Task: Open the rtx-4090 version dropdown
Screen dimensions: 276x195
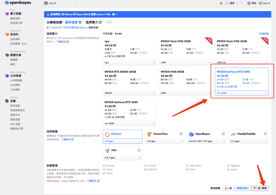Action: [241, 93]
